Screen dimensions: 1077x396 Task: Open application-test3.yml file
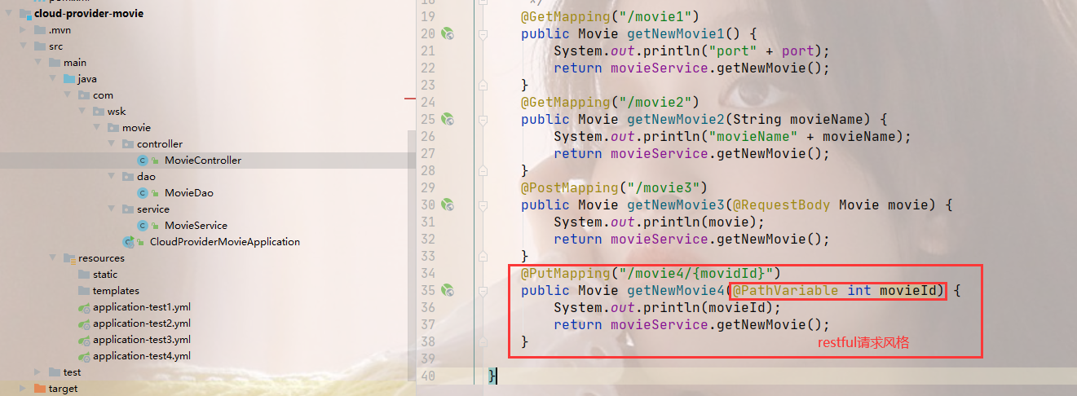[x=142, y=340]
